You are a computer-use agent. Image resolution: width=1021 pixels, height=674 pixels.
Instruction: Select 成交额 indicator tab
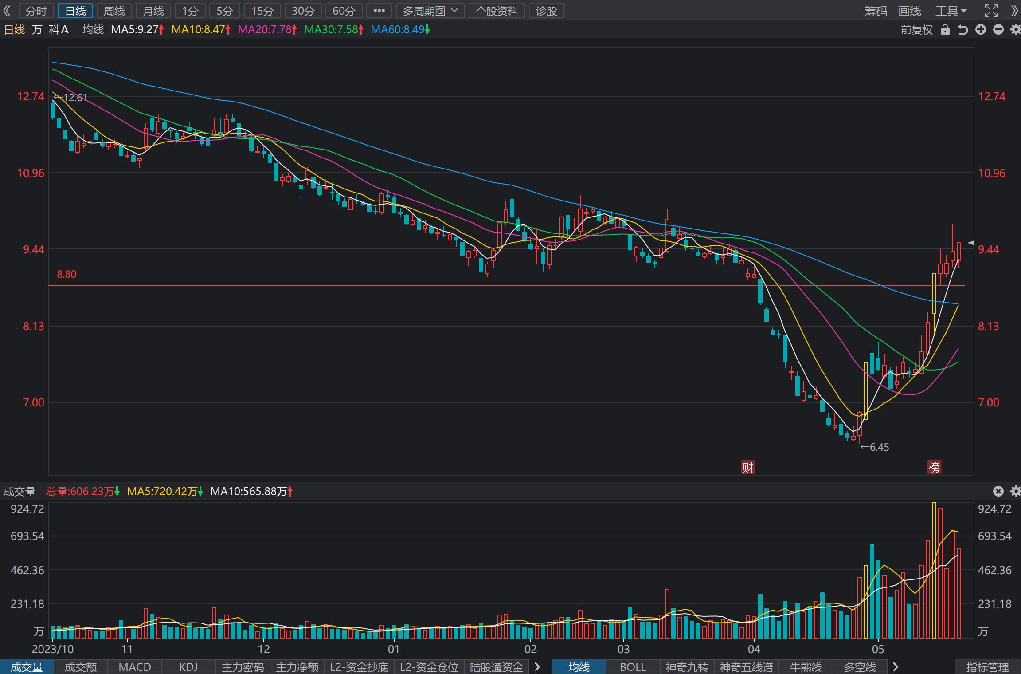pos(81,667)
